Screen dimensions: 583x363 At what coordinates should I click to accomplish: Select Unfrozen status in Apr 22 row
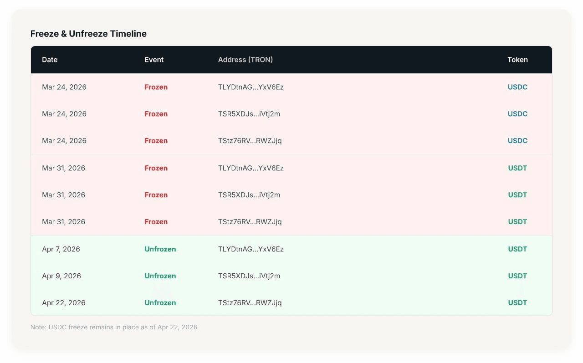(x=160, y=303)
